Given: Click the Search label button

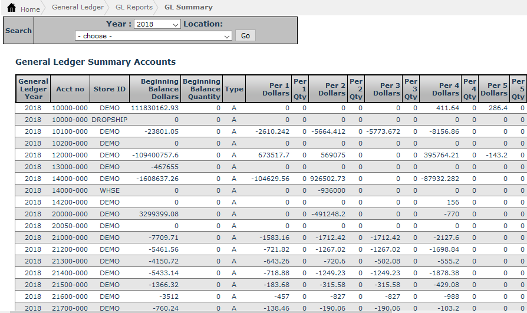Looking at the screenshot, I should coord(18,31).
